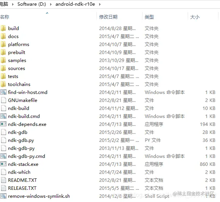The width and height of the screenshot is (220, 202).
Task: Click the 2015/5/5 modified date cell
Action: pos(119,188)
